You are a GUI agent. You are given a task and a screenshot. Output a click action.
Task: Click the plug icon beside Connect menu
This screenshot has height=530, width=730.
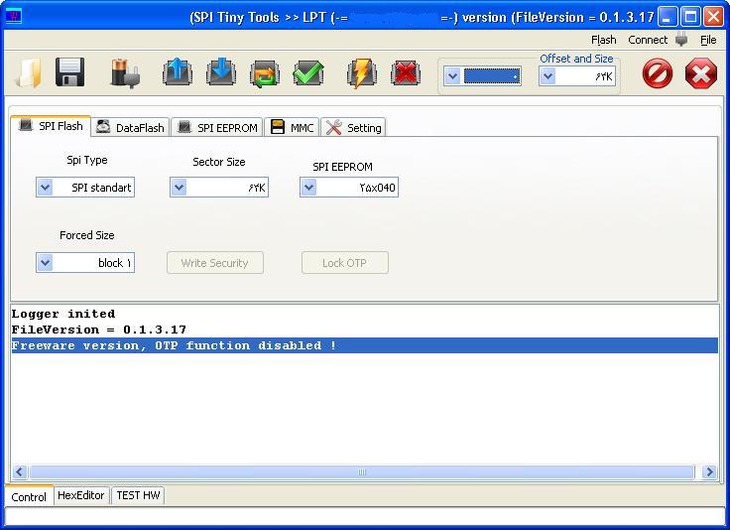[x=681, y=40]
